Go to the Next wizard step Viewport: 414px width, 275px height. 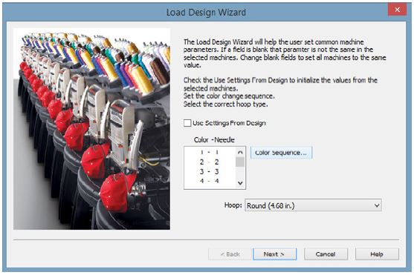click(x=274, y=254)
